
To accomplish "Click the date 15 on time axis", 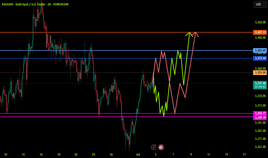I will (227, 155).
